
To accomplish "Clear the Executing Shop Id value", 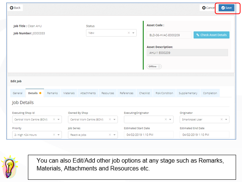I will pyautogui.click(x=54, y=119).
